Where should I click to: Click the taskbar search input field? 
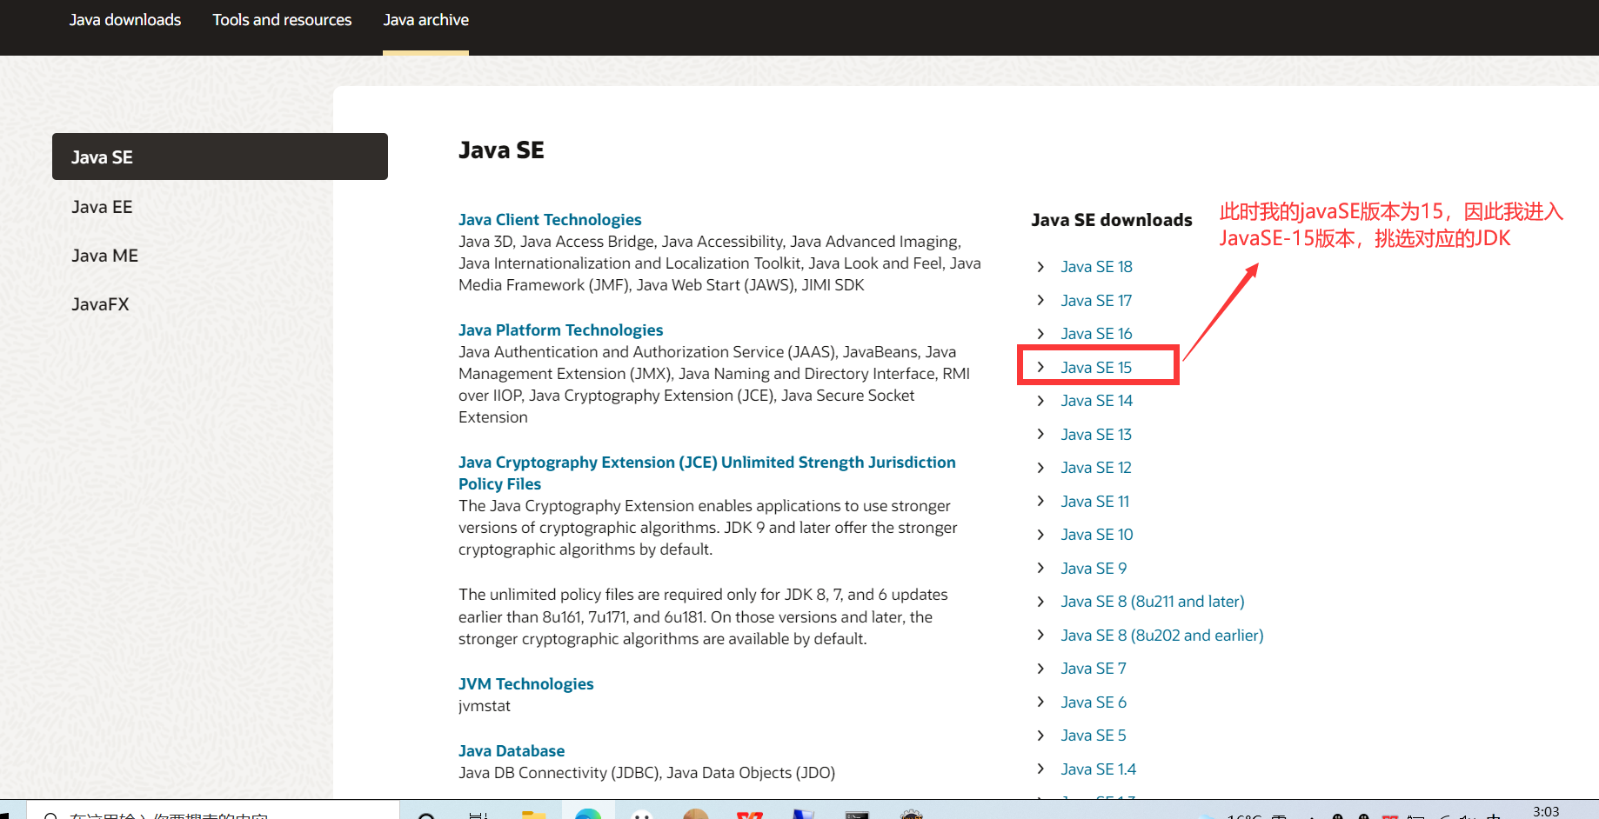click(174, 816)
